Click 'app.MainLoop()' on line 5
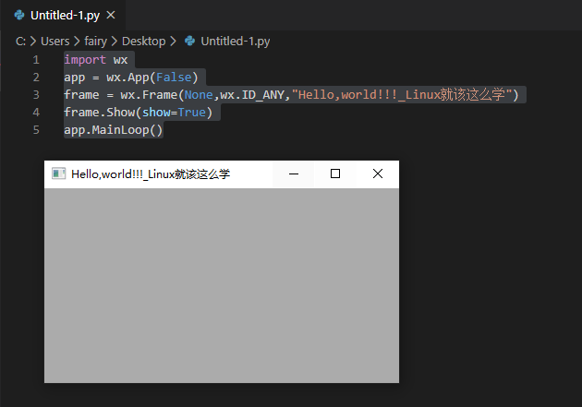 114,130
